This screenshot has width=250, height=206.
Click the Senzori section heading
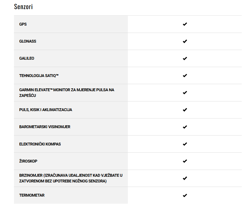(23, 7)
